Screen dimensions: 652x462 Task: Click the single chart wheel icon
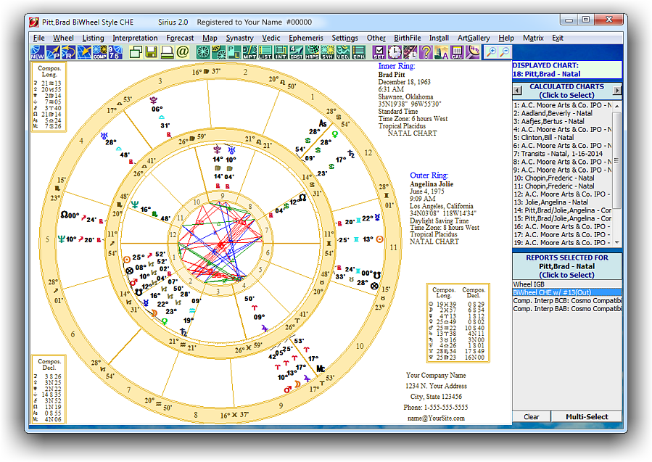coord(203,52)
